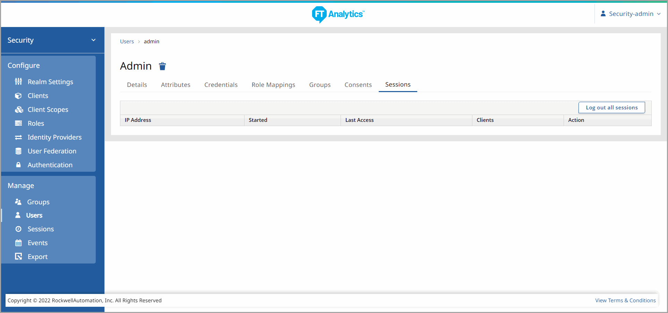Go to Users breadcrumb link
This screenshot has width=668, height=313.
pyautogui.click(x=127, y=42)
